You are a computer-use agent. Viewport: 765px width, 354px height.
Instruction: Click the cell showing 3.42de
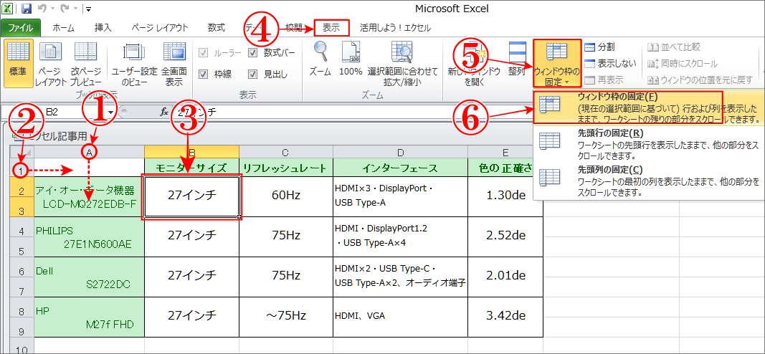coord(505,317)
